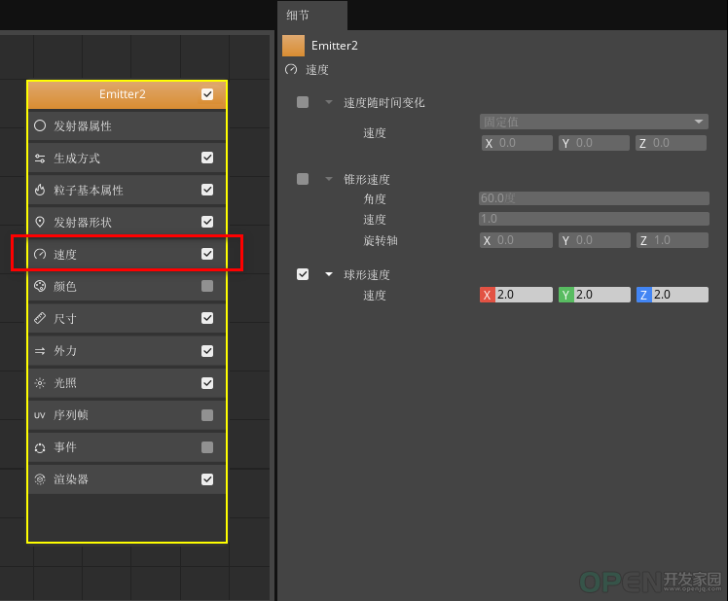Click the 序列帧 UV icon
This screenshot has width=728, height=601.
pos(40,415)
